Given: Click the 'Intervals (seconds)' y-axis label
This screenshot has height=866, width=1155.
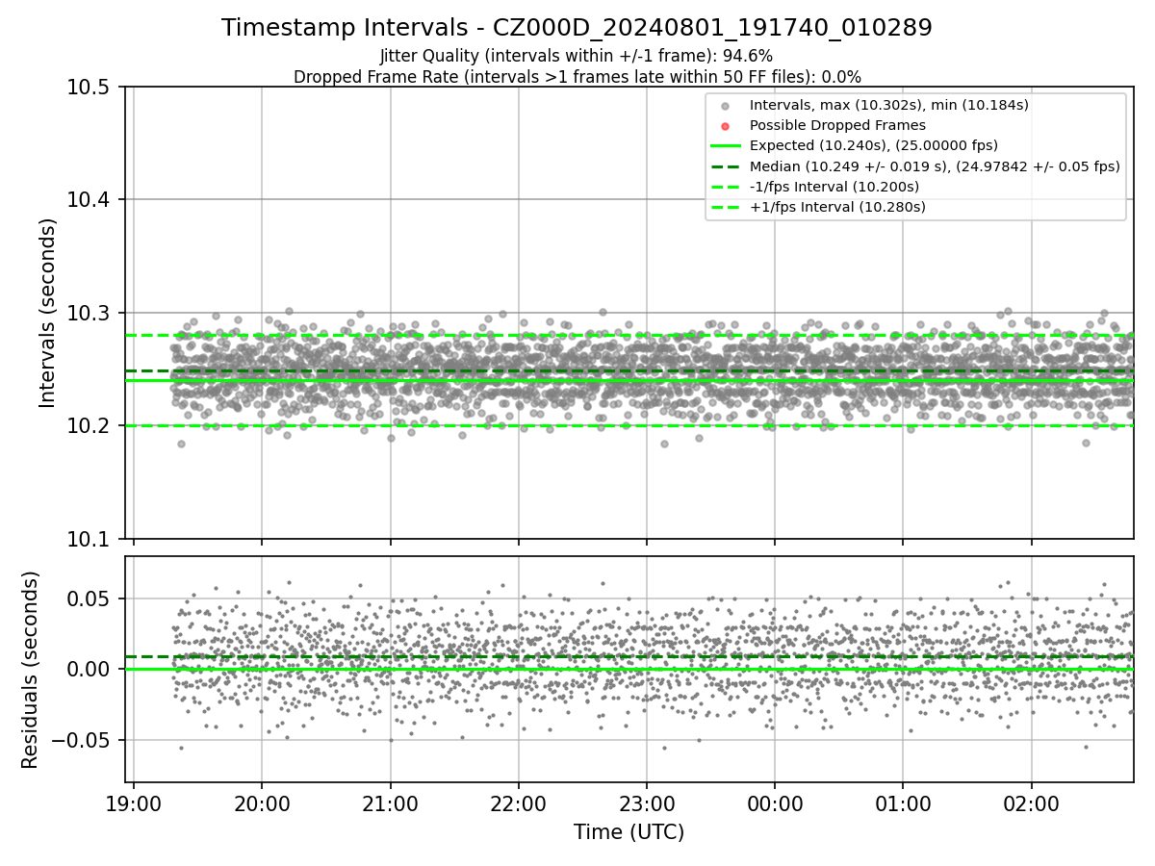Looking at the screenshot, I should point(48,313).
